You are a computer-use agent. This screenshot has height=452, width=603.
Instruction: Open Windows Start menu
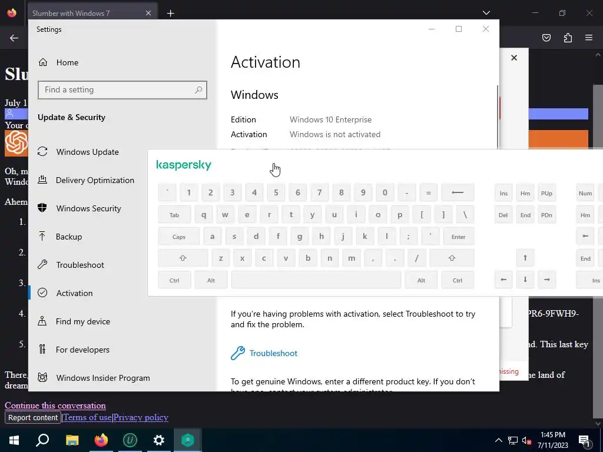point(14,440)
